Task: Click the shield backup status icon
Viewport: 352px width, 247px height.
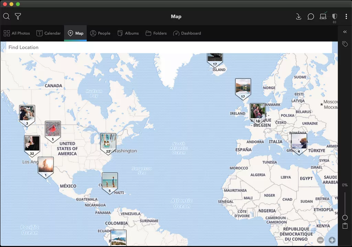Action: click(x=334, y=16)
